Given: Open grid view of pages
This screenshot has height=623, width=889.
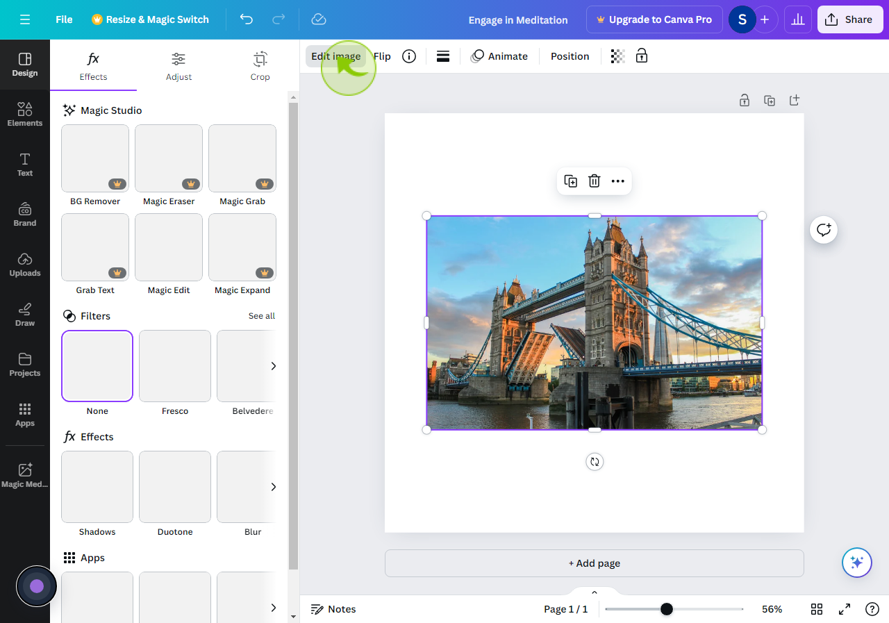Looking at the screenshot, I should tap(817, 609).
